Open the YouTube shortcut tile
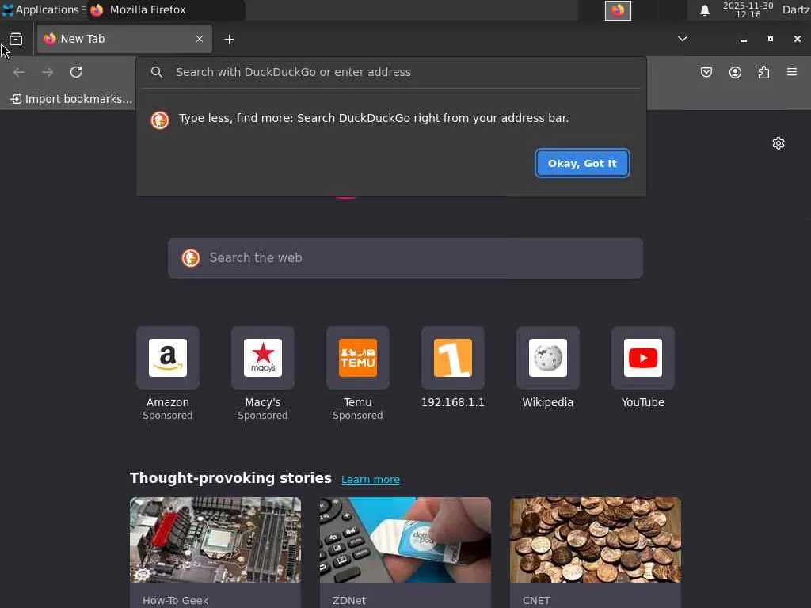This screenshot has height=608, width=811. point(643,358)
